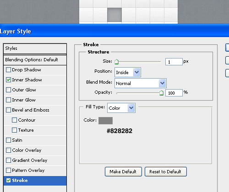Click Reset to Default button
Viewport: 229px width, 192px height.
[166, 171]
